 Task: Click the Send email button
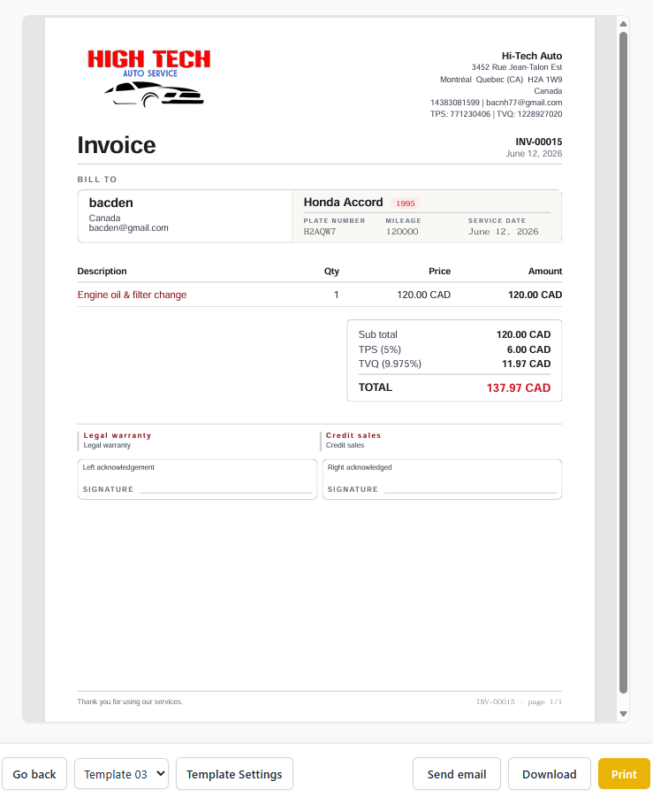[457, 774]
